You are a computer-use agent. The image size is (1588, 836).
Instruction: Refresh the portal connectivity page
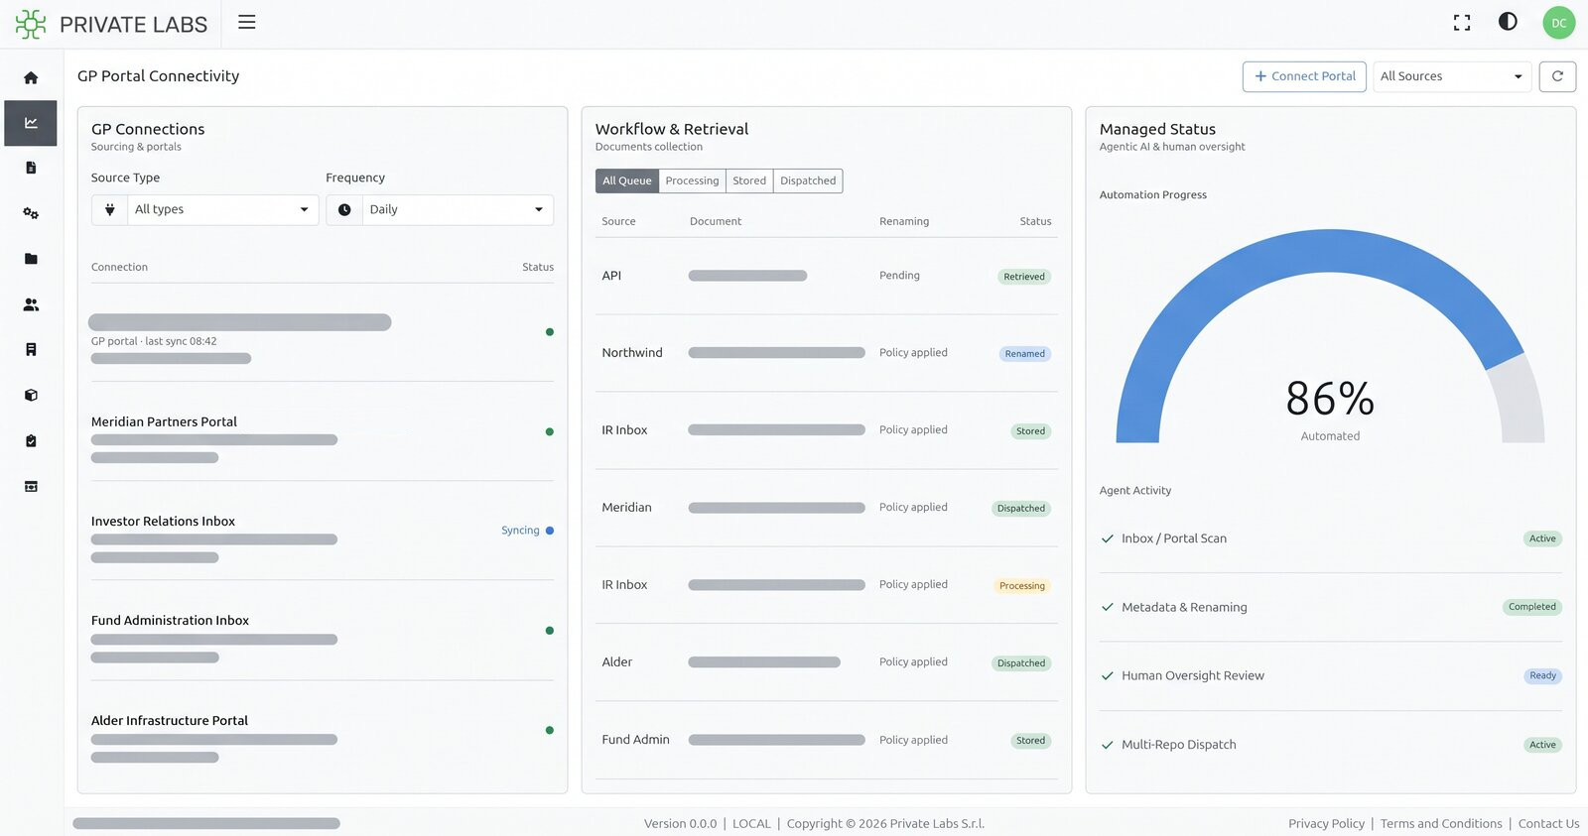pyautogui.click(x=1557, y=76)
